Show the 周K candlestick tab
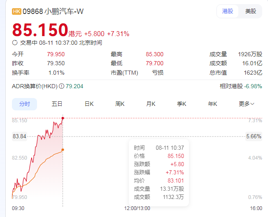Viewport: 268px width, 217px height. pos(120,104)
